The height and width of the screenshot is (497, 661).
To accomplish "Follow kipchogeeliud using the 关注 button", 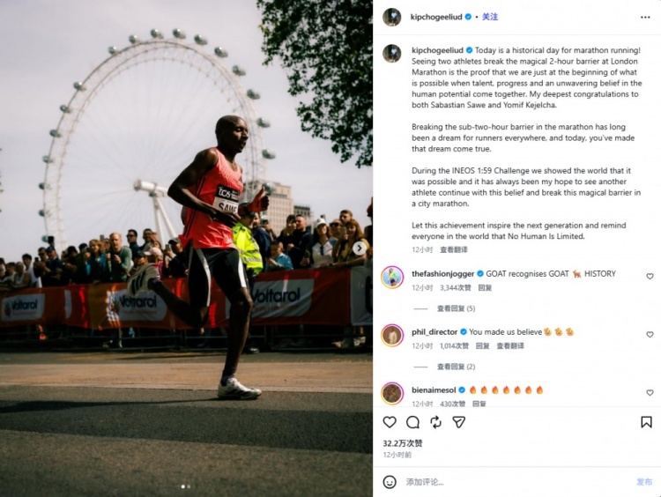I will (x=490, y=17).
